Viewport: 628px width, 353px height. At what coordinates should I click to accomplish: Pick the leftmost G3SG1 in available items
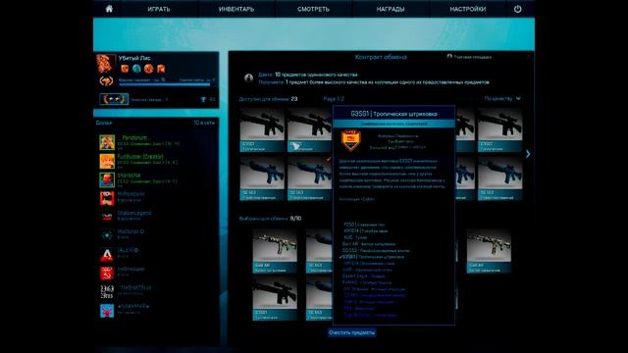pos(262,130)
